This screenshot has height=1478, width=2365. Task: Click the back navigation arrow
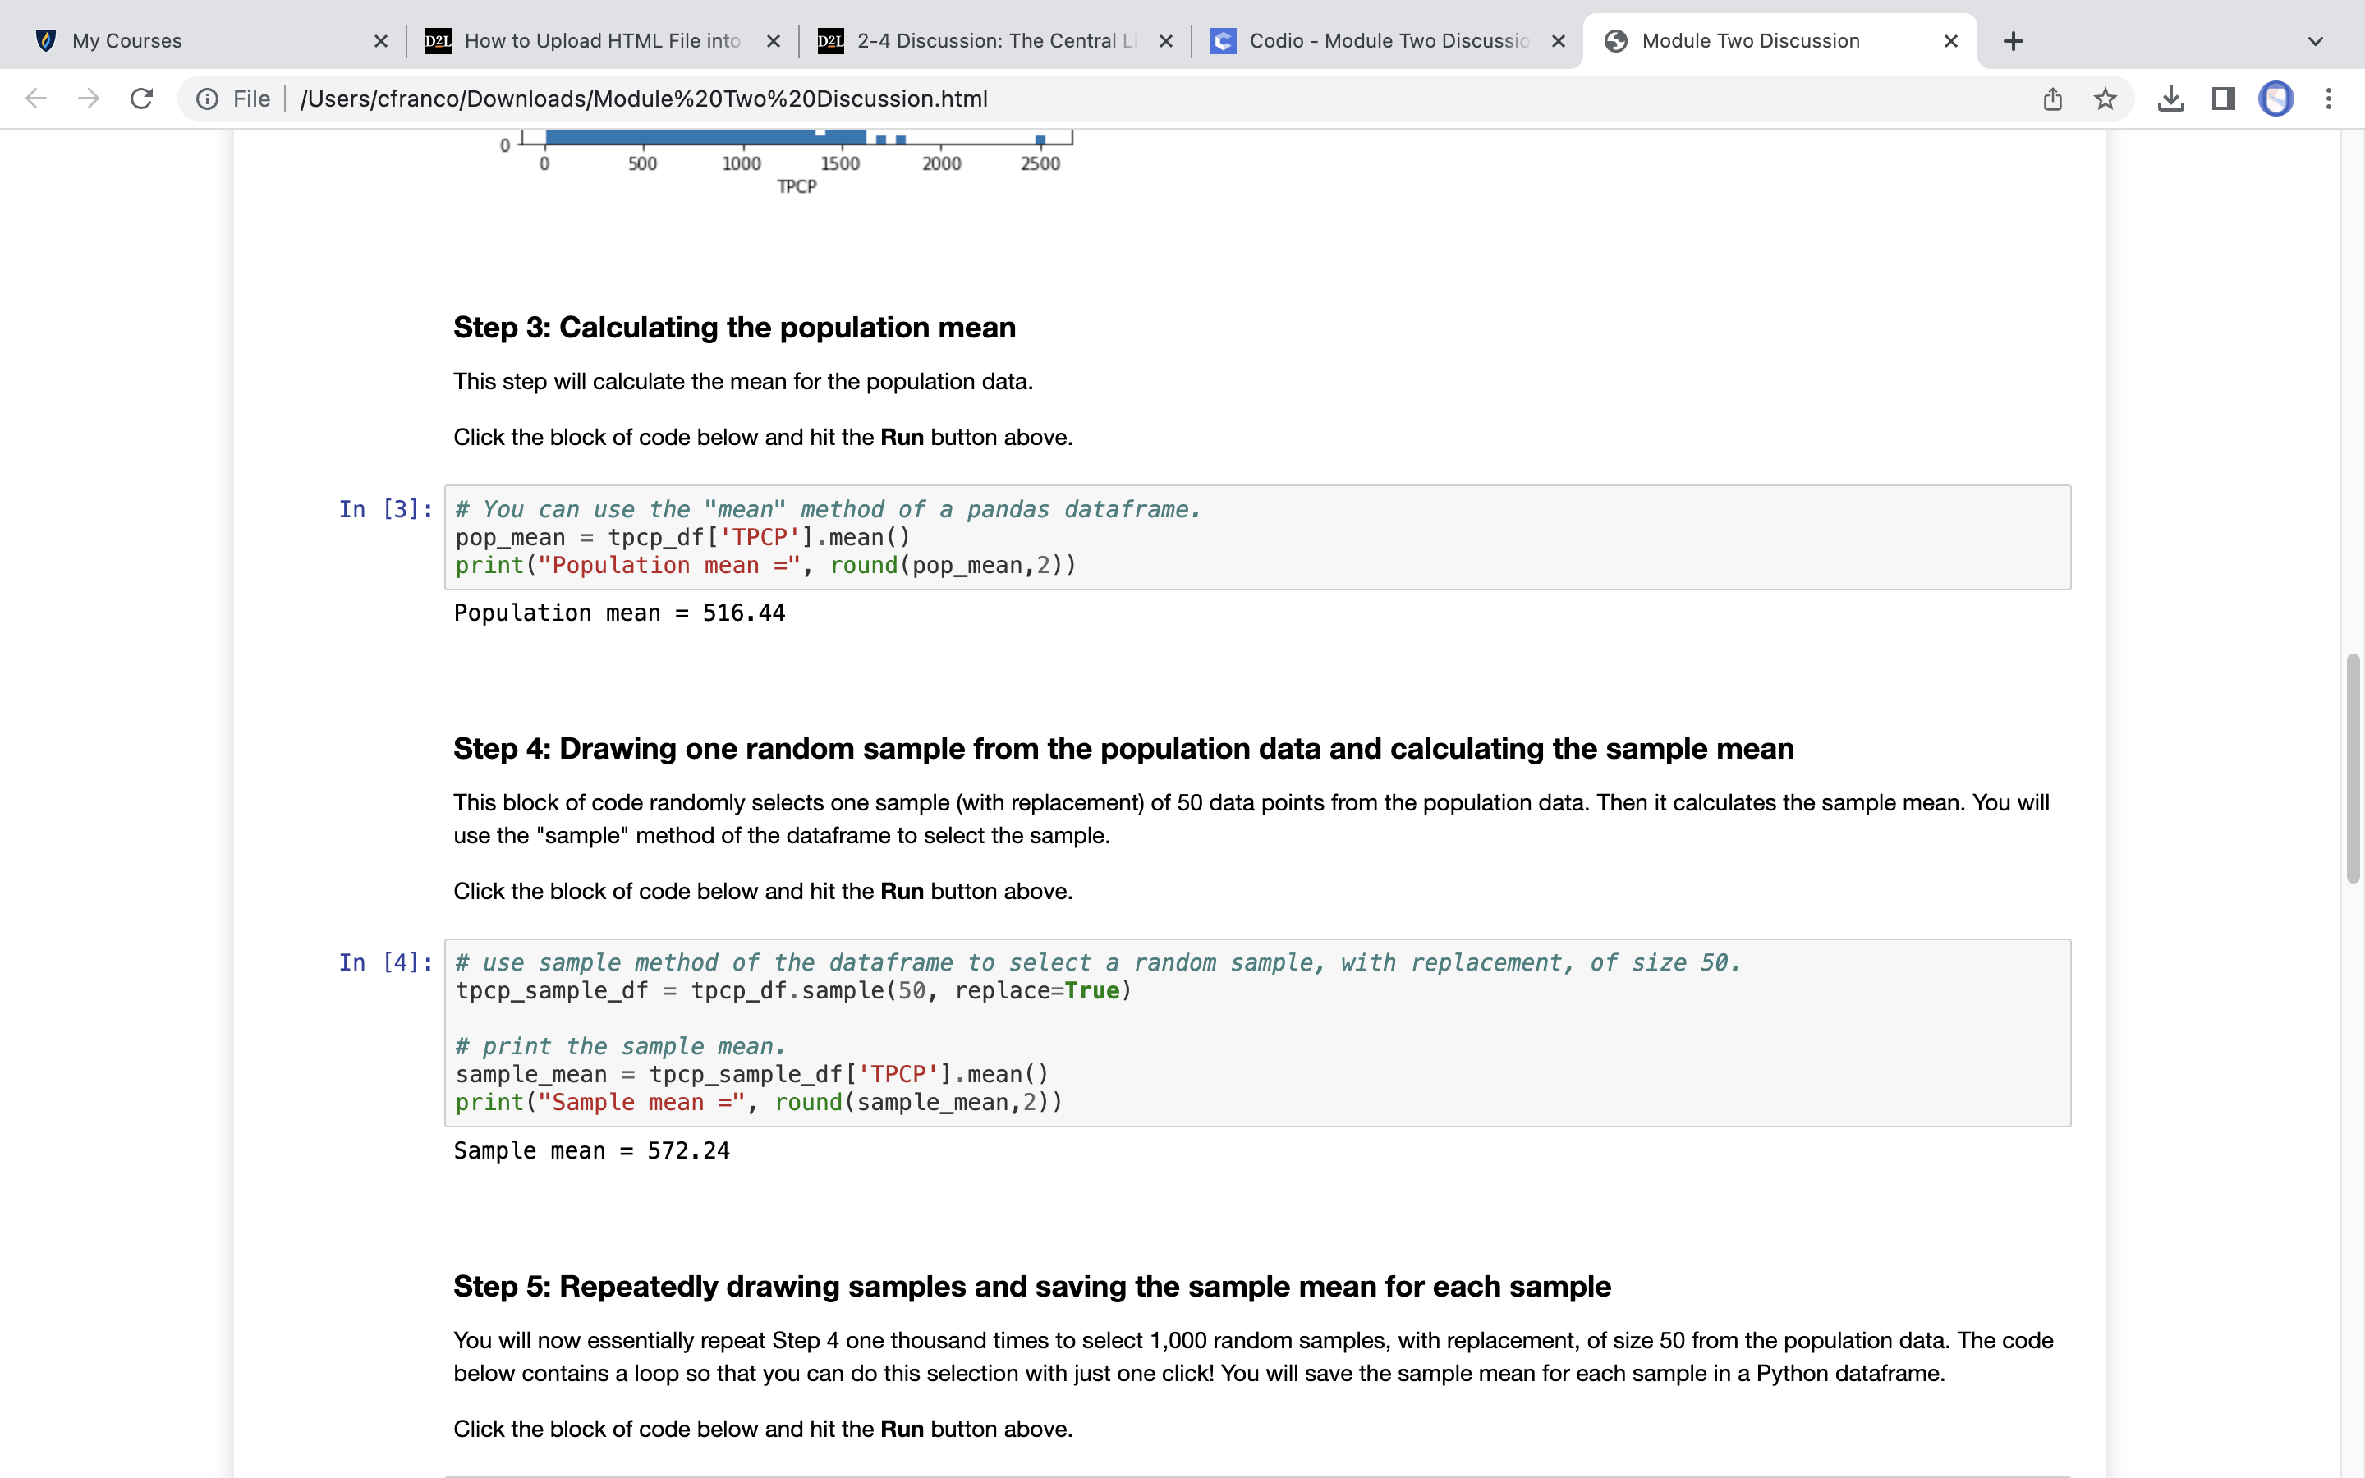(35, 98)
